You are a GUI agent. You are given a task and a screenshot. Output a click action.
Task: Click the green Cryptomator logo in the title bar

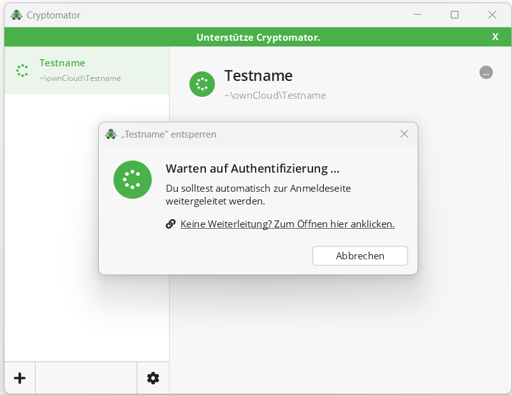click(x=15, y=14)
